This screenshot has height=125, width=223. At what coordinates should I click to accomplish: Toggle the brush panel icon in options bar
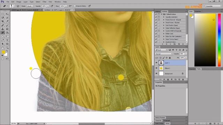tap(18, 6)
